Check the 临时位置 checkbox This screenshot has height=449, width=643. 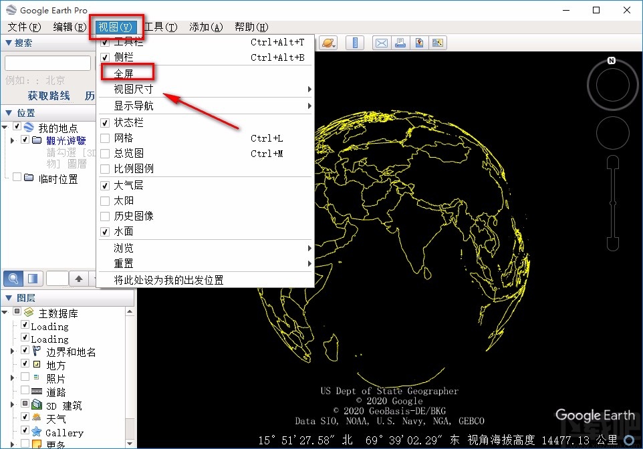coord(17,177)
